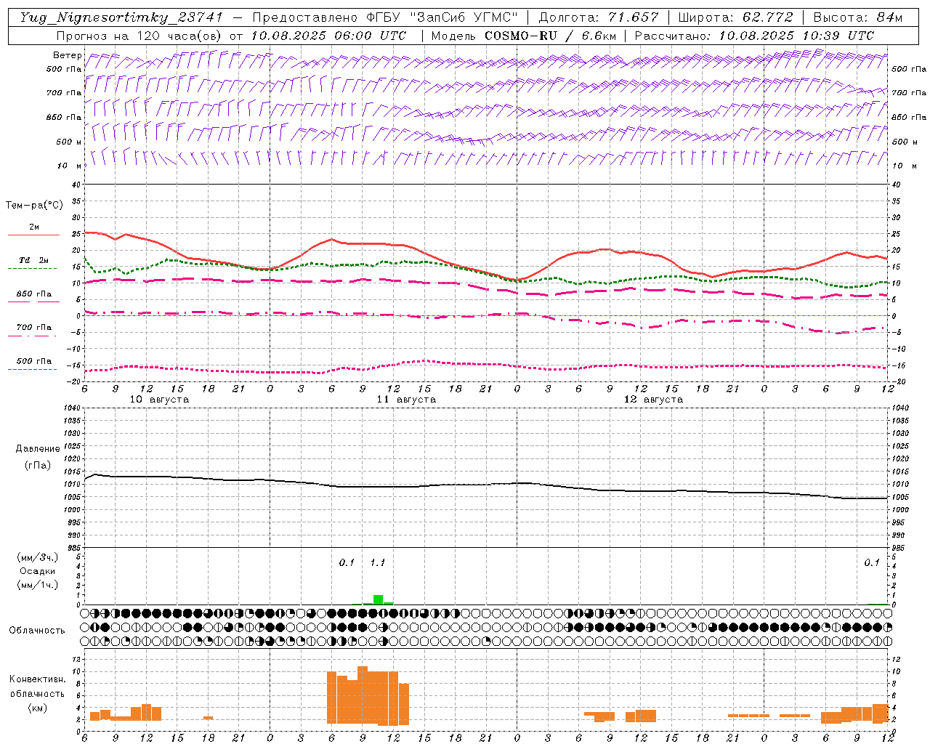Click the Долгота: 71.657 value

599,17
